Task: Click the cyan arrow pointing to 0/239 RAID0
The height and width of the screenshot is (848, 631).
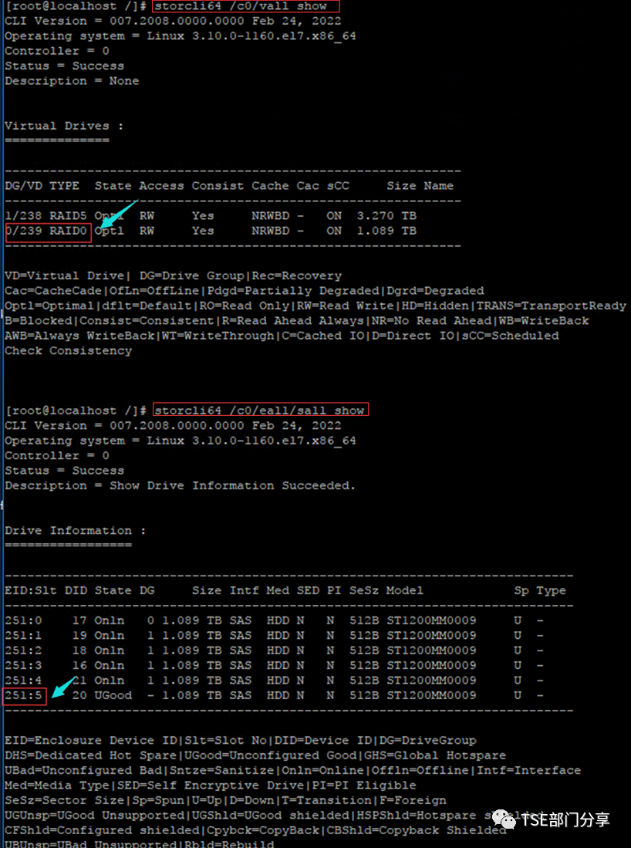Action: pyautogui.click(x=116, y=215)
